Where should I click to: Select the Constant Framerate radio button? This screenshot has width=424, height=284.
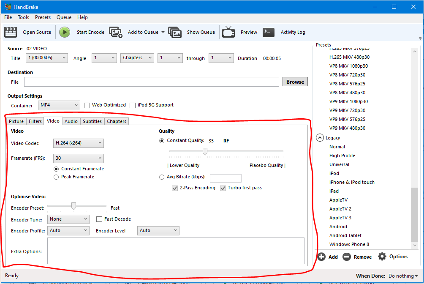click(x=56, y=169)
